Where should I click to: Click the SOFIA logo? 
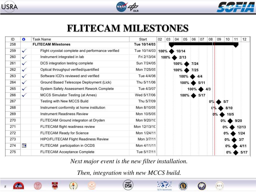236,7
